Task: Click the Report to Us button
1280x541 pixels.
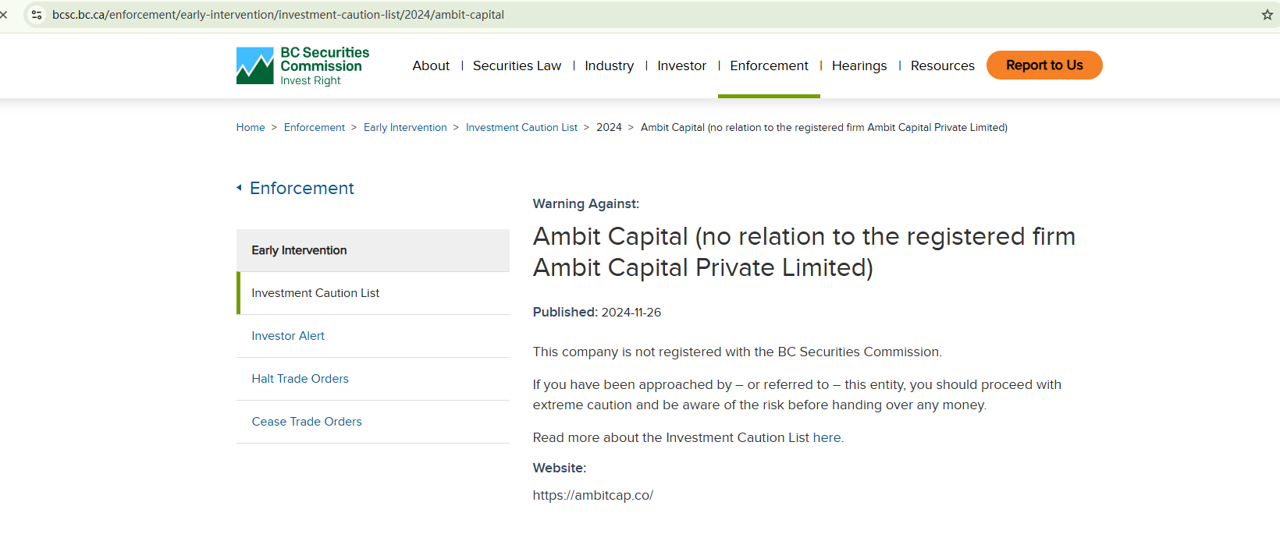Action: coord(1044,65)
